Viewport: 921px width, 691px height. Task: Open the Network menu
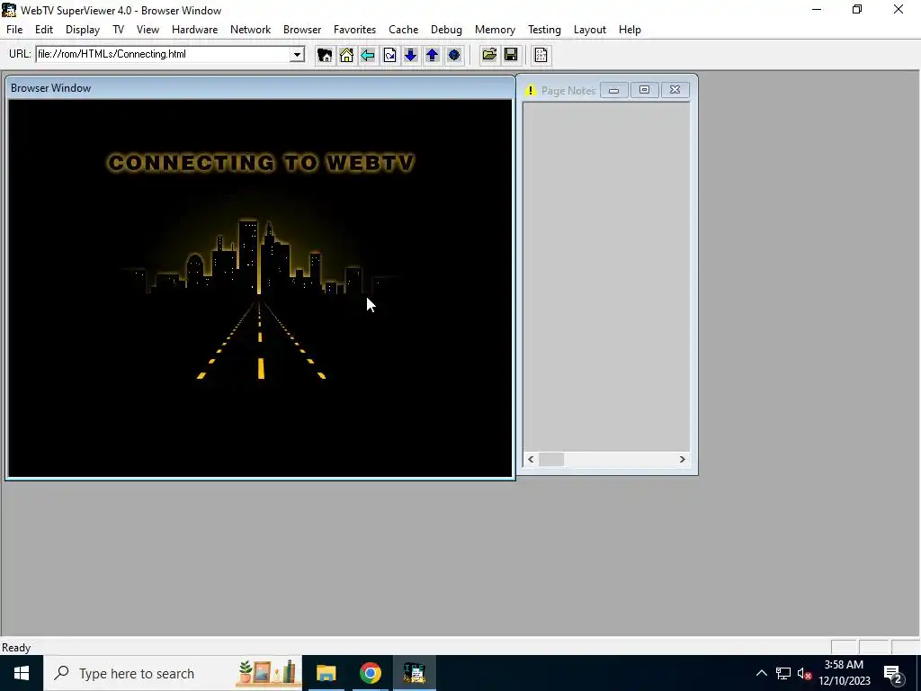250,30
